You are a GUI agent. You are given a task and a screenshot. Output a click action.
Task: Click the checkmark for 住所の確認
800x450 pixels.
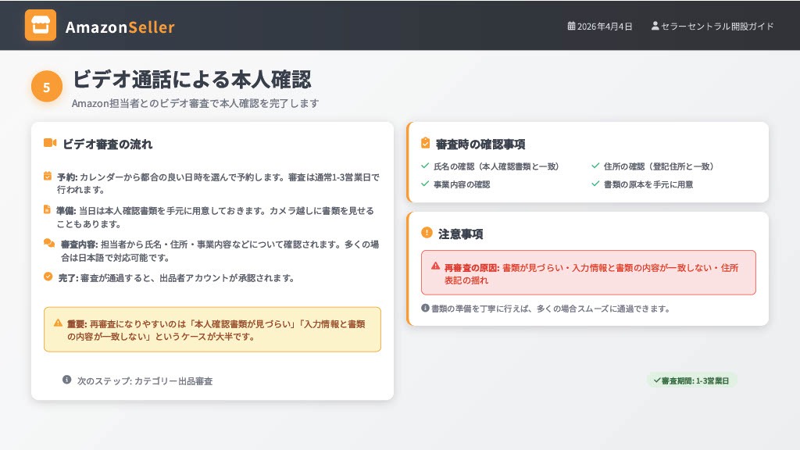pos(595,166)
